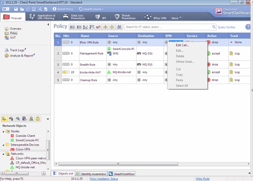
Task: Click the Inside-Hide-NAT rule name cell
Action: click(x=93, y=72)
